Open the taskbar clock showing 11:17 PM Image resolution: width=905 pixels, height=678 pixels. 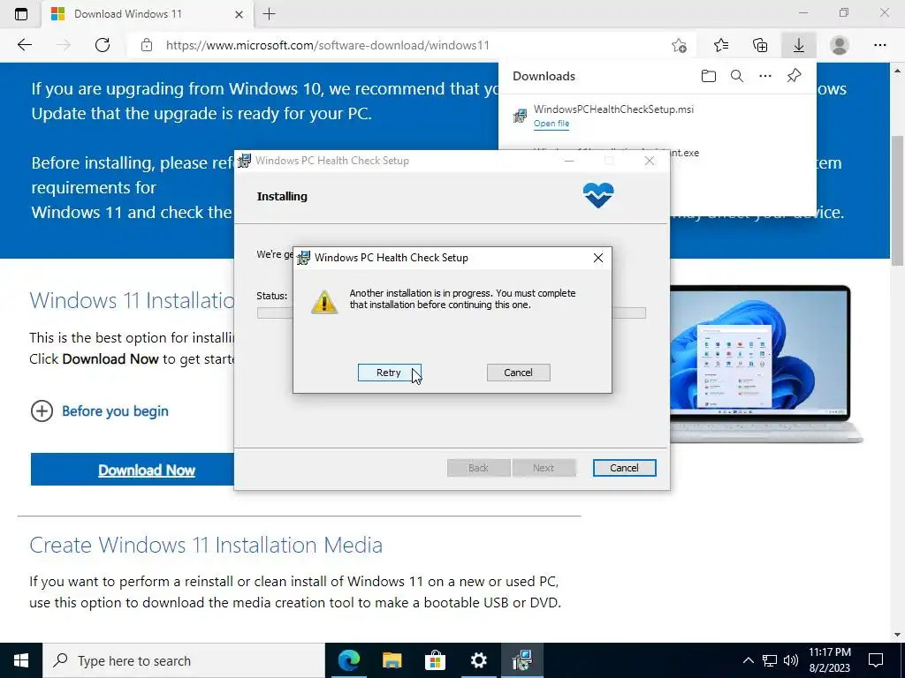(829, 660)
